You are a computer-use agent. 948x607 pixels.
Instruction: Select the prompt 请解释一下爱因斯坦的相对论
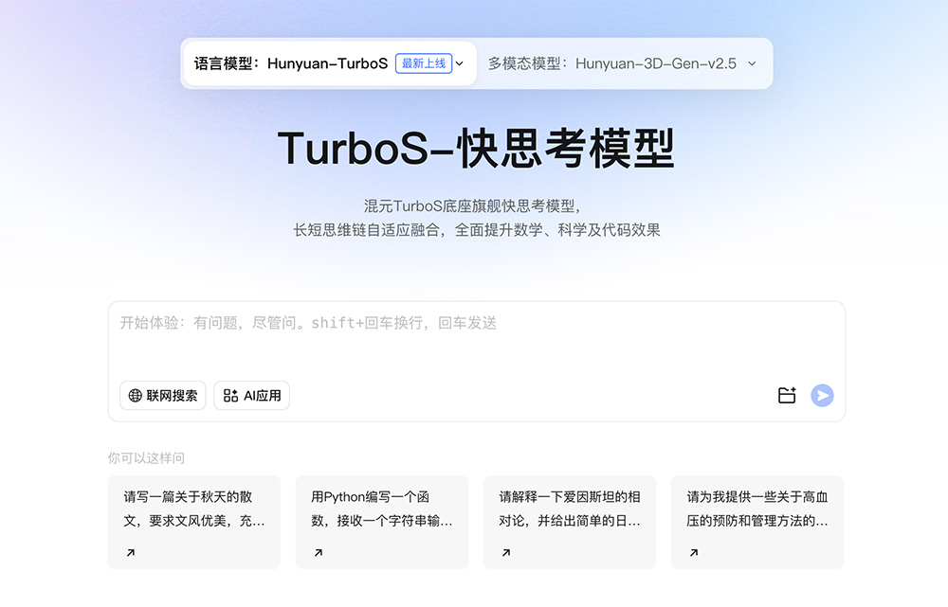click(x=570, y=522)
